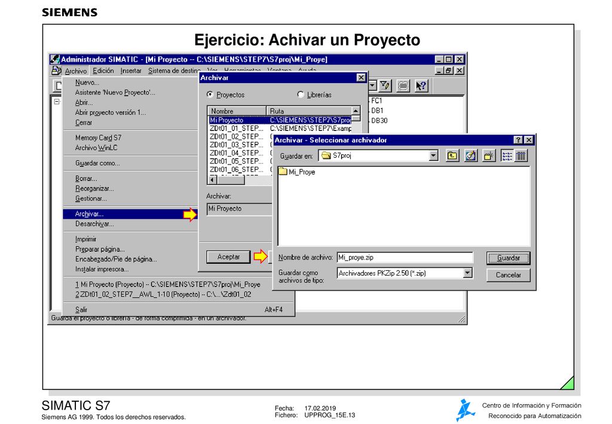Click scroll-up arrow of project list

click(x=356, y=111)
